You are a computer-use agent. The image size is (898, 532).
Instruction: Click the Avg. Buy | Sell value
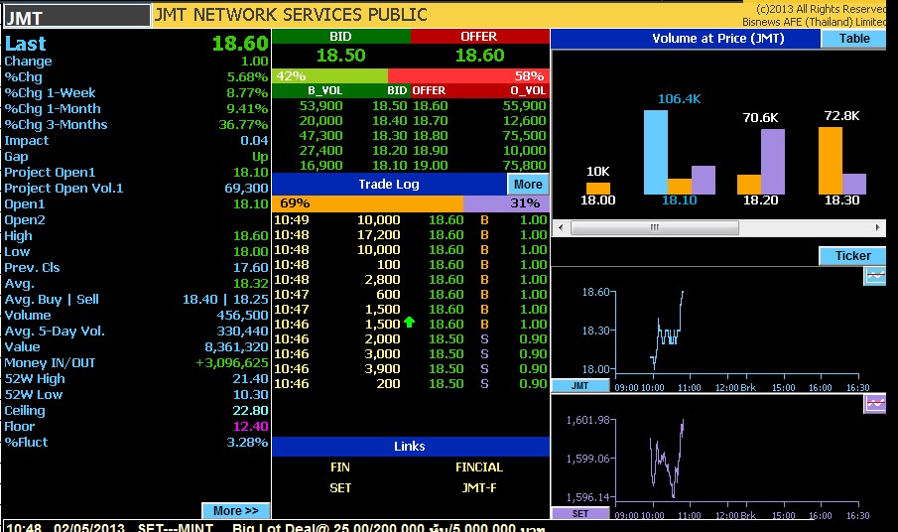click(225, 299)
